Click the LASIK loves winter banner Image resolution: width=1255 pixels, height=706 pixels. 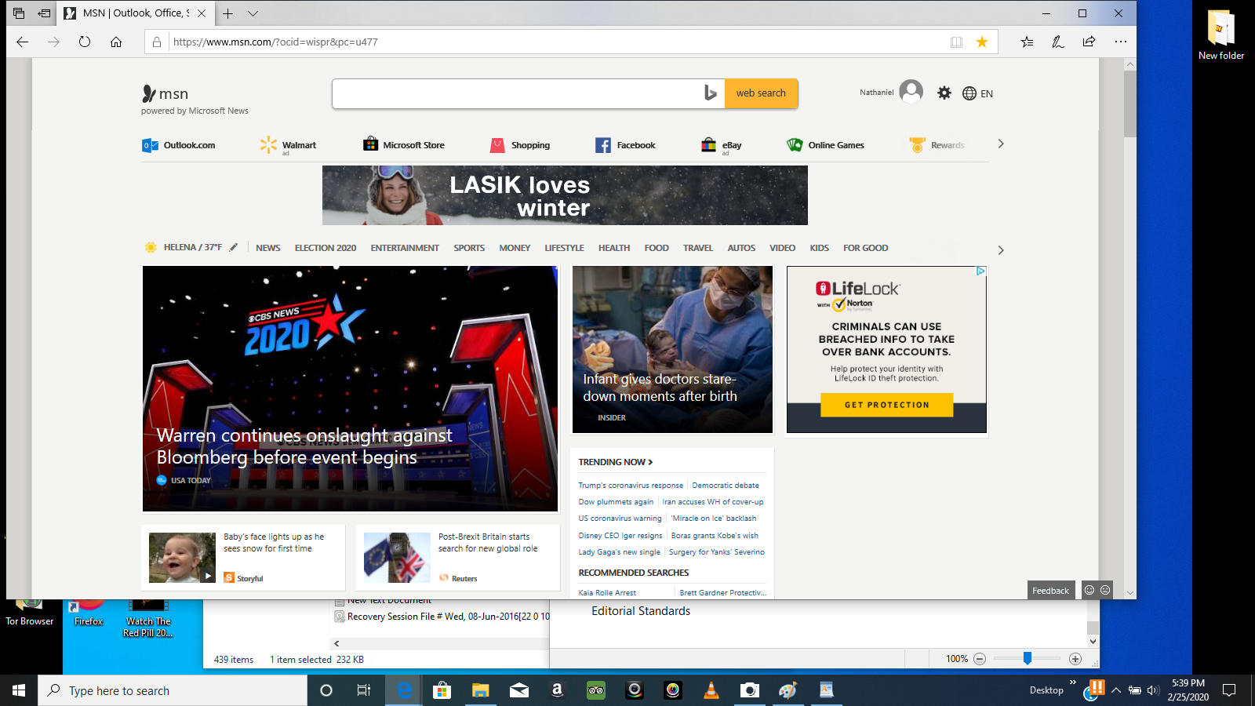point(565,195)
